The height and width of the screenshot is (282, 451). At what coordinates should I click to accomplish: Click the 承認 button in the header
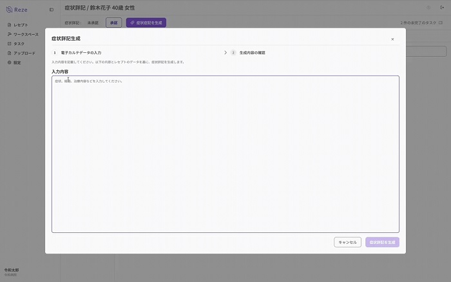(113, 23)
